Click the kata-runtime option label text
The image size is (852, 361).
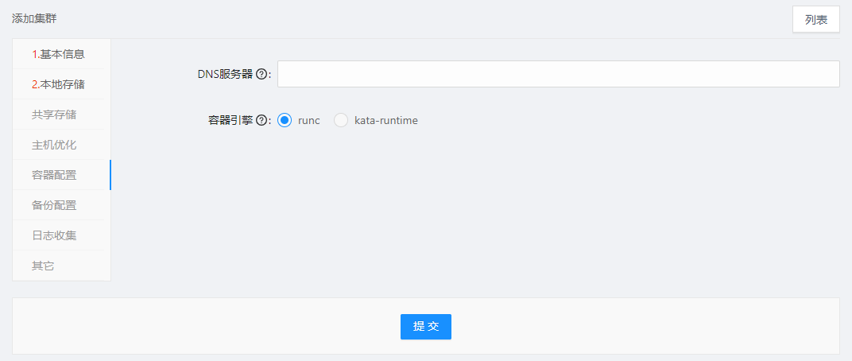(x=385, y=121)
